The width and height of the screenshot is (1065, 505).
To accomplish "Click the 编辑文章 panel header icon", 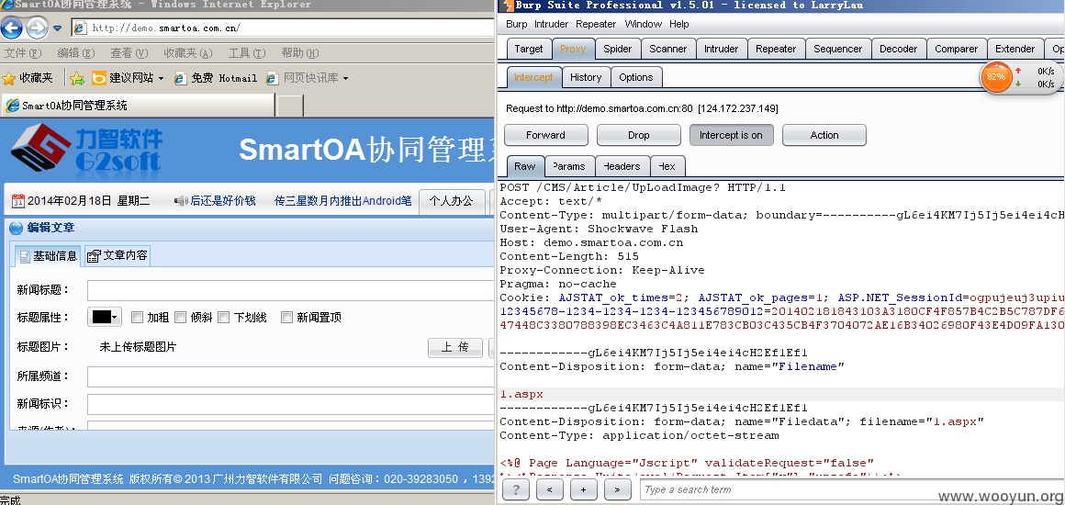I will (x=16, y=229).
